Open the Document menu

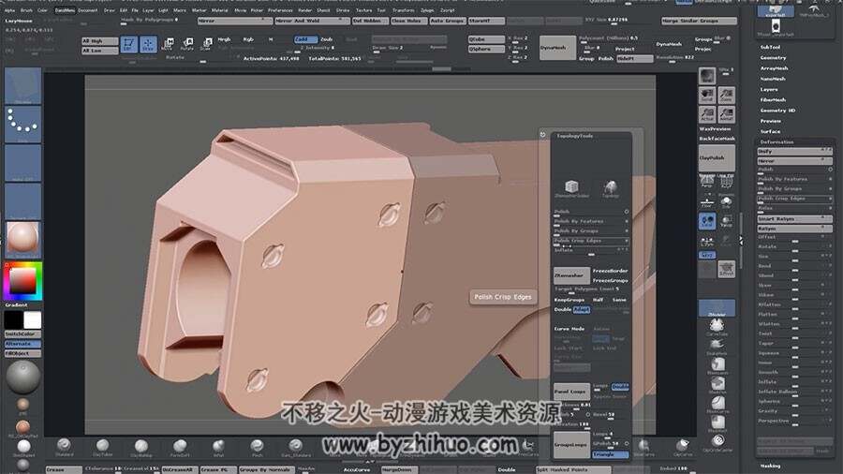click(88, 10)
